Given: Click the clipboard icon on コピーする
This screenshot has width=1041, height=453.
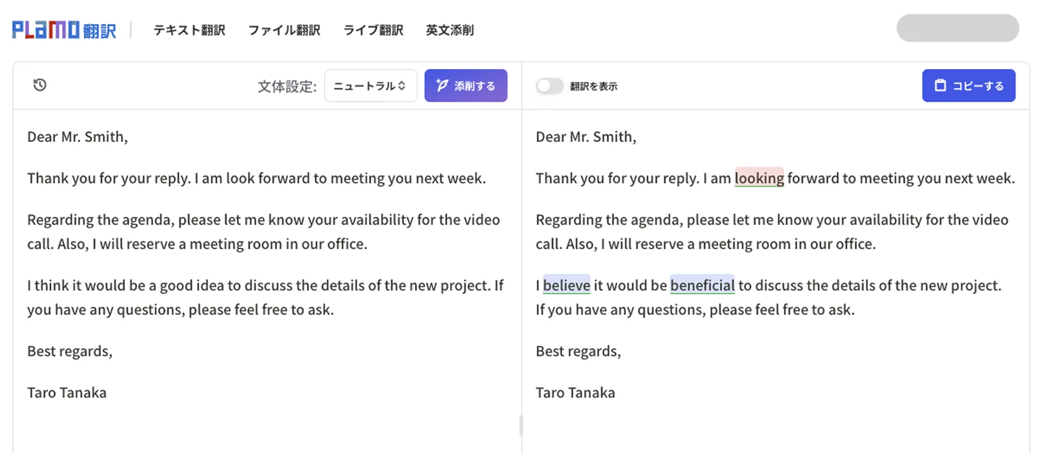Looking at the screenshot, I should 940,85.
